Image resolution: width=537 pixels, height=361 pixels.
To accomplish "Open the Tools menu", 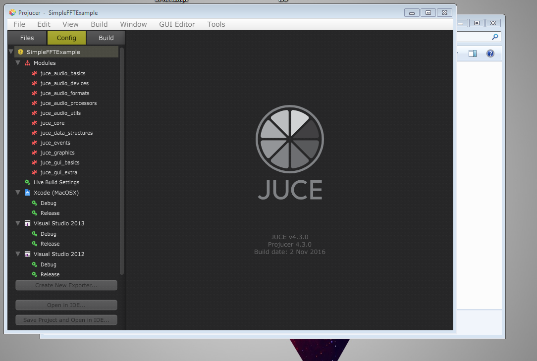I will pyautogui.click(x=216, y=24).
